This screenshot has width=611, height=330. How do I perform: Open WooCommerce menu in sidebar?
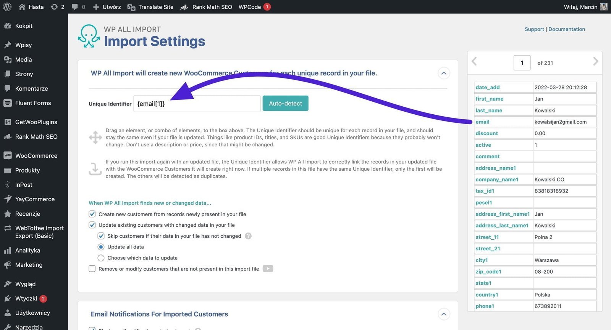click(x=36, y=156)
